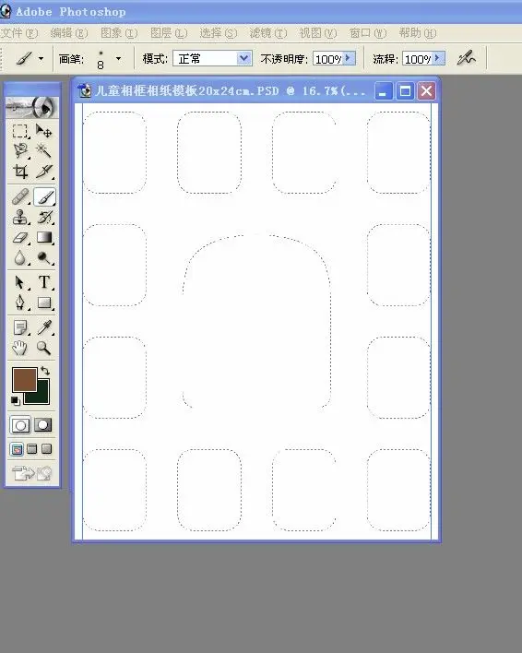Select the Polygonal Lasso tool
The image size is (522, 653).
click(x=20, y=150)
